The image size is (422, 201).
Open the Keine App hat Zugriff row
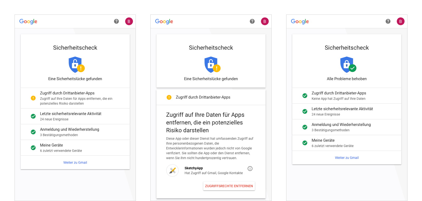click(347, 96)
